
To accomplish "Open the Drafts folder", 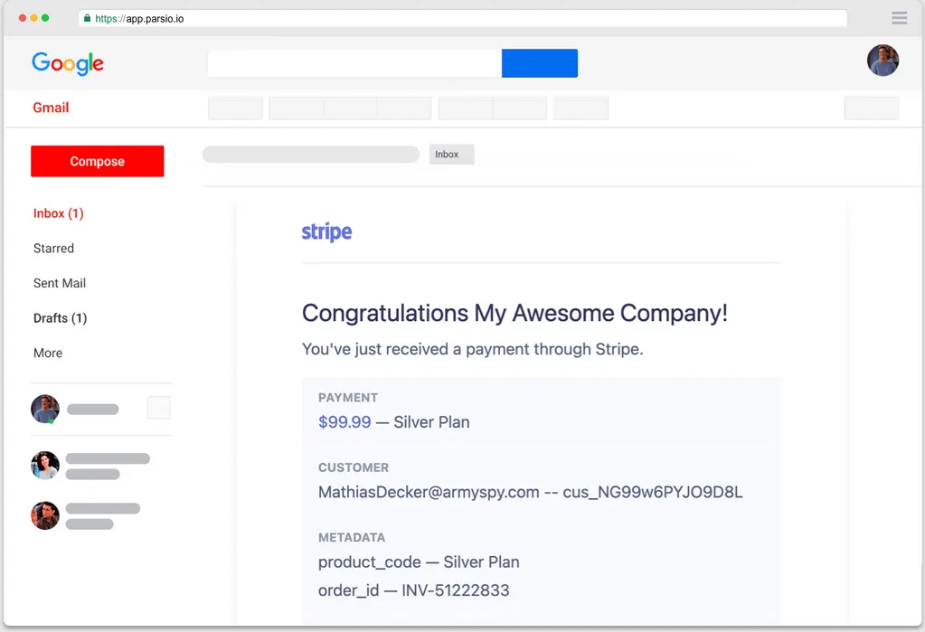I will [60, 317].
